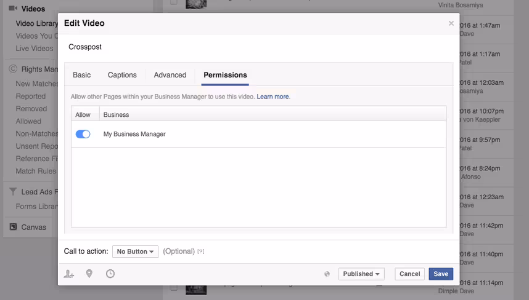Switch to the Advanced tab
This screenshot has height=300, width=529.
click(x=170, y=75)
